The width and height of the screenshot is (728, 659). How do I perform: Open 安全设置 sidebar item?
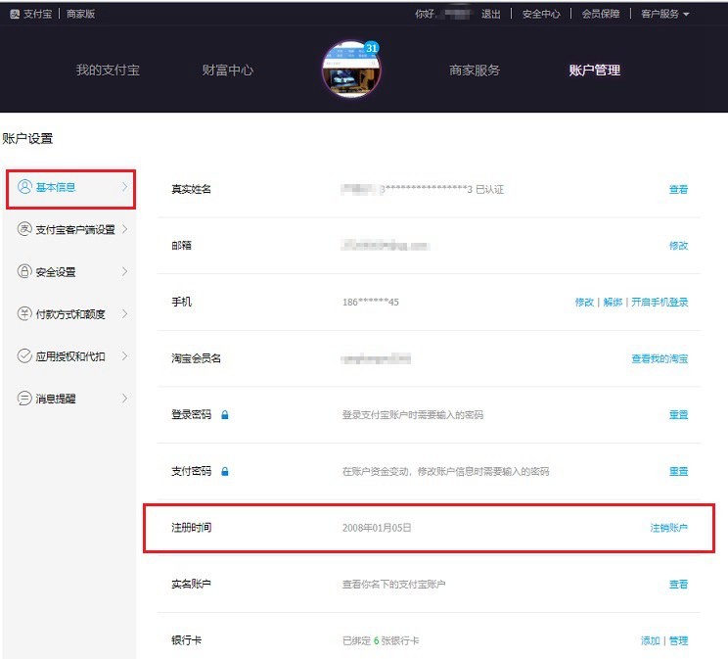(71, 271)
